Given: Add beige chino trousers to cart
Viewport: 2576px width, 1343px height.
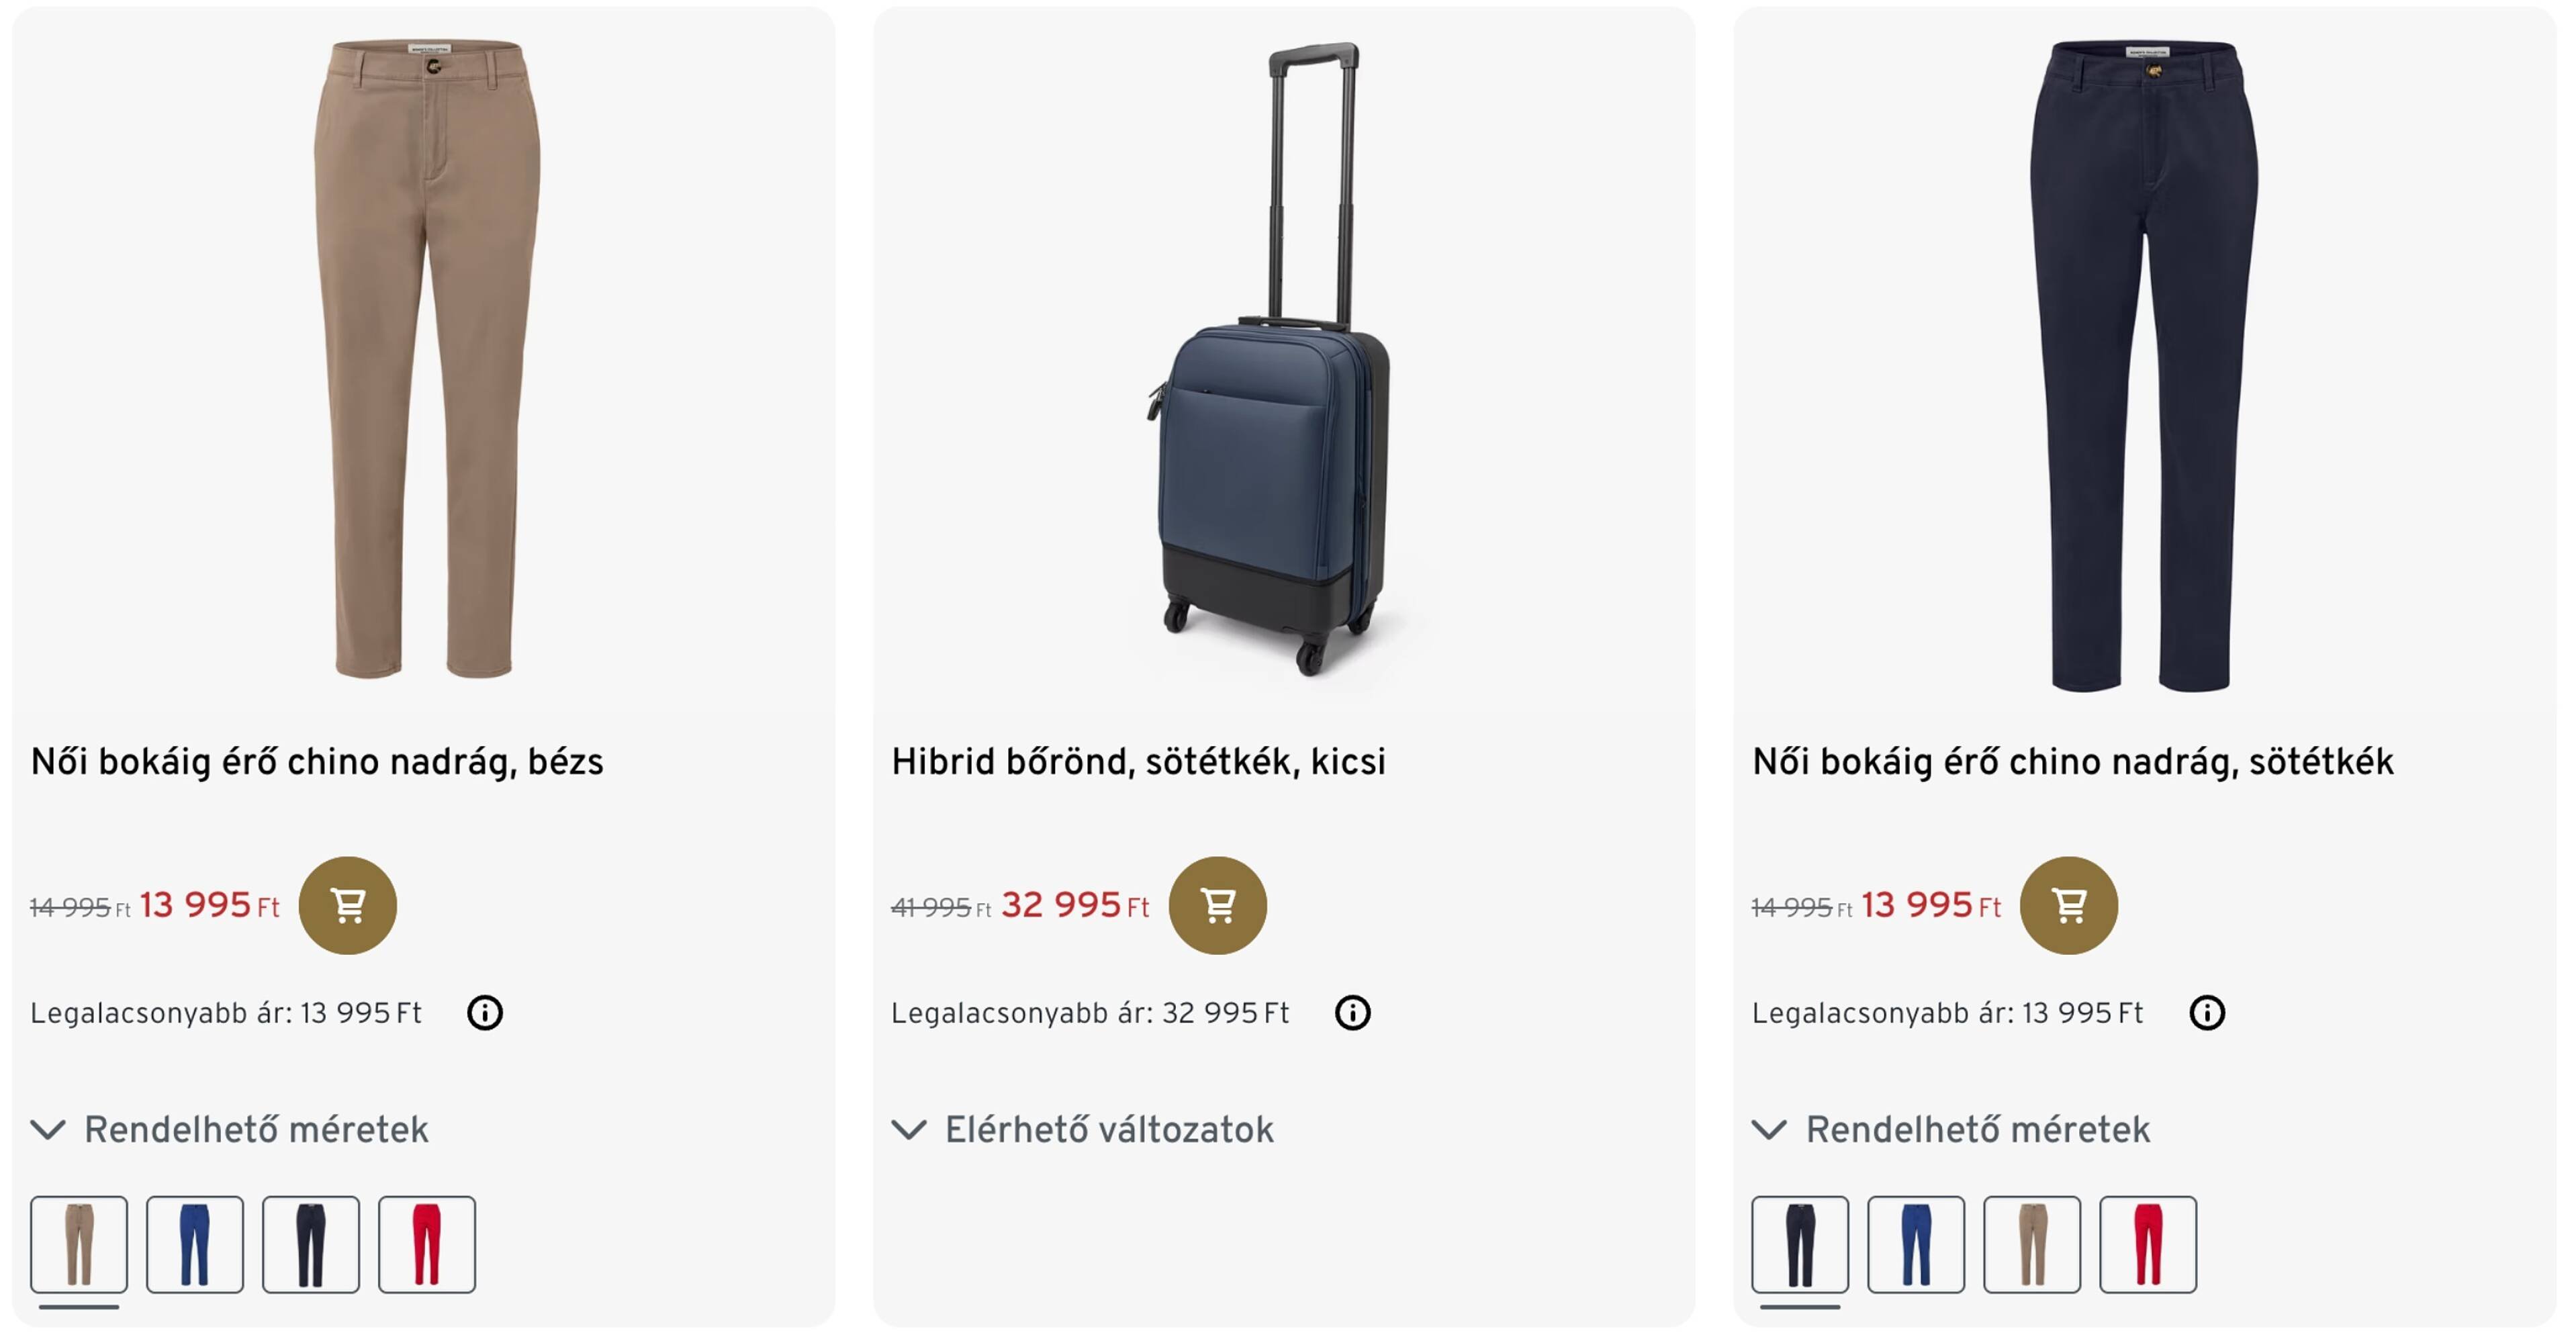Looking at the screenshot, I should [x=347, y=905].
